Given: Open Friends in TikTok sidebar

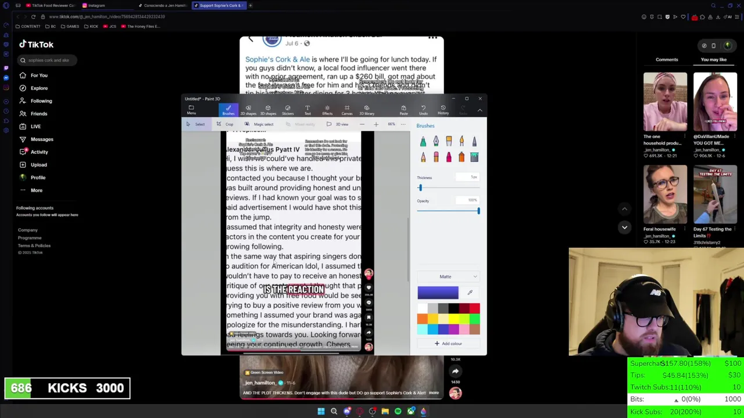Looking at the screenshot, I should click(x=34, y=113).
